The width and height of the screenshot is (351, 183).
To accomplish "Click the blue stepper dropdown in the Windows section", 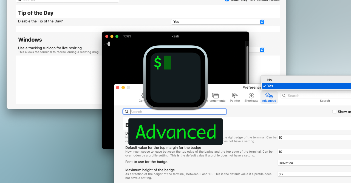I will coord(262,50).
